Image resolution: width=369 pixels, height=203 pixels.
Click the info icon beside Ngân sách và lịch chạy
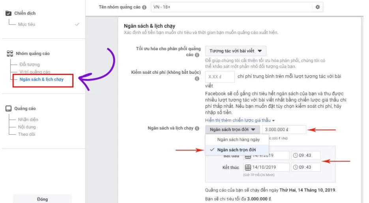(197, 128)
